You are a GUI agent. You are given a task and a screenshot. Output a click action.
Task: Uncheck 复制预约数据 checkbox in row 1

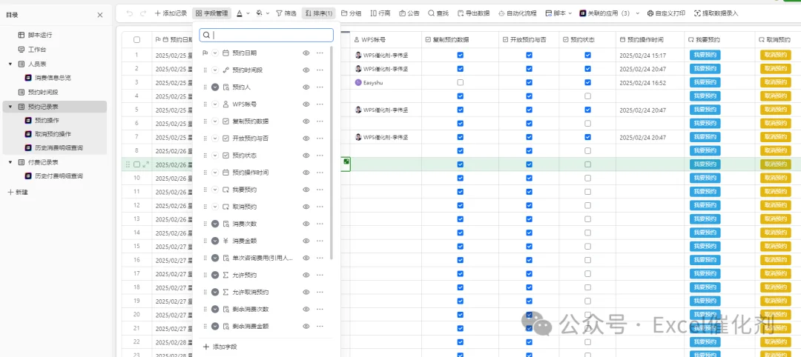(x=461, y=55)
